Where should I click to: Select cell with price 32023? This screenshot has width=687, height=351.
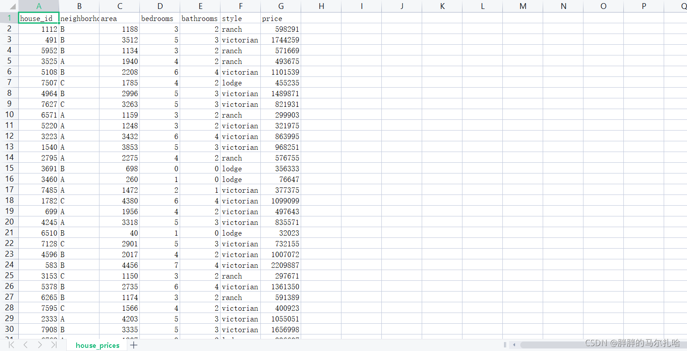[x=281, y=233]
